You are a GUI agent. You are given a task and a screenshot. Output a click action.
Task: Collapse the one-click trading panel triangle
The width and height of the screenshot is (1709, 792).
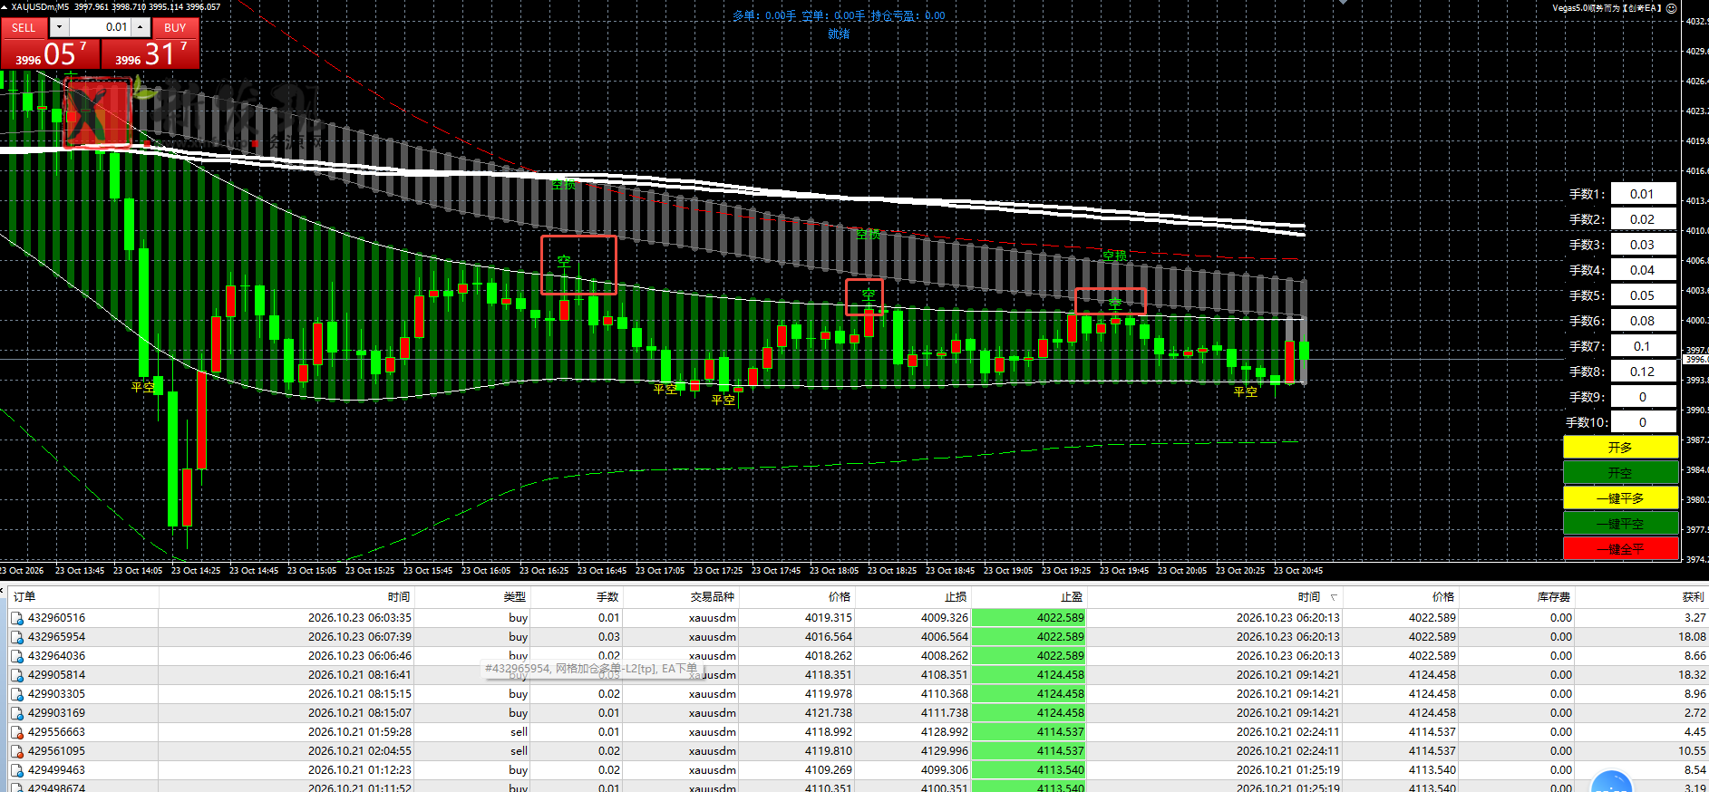(5, 6)
